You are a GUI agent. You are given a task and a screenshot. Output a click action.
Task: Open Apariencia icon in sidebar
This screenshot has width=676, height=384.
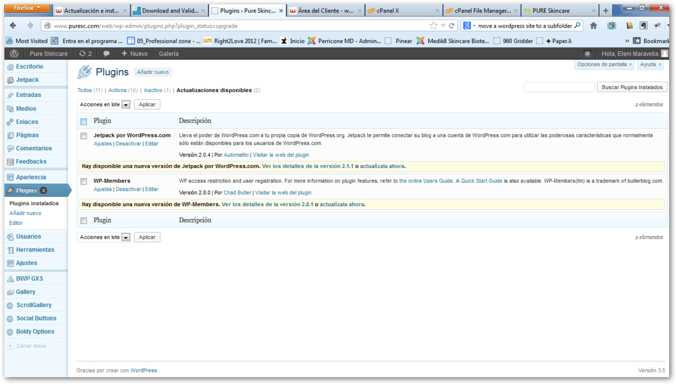click(x=10, y=177)
